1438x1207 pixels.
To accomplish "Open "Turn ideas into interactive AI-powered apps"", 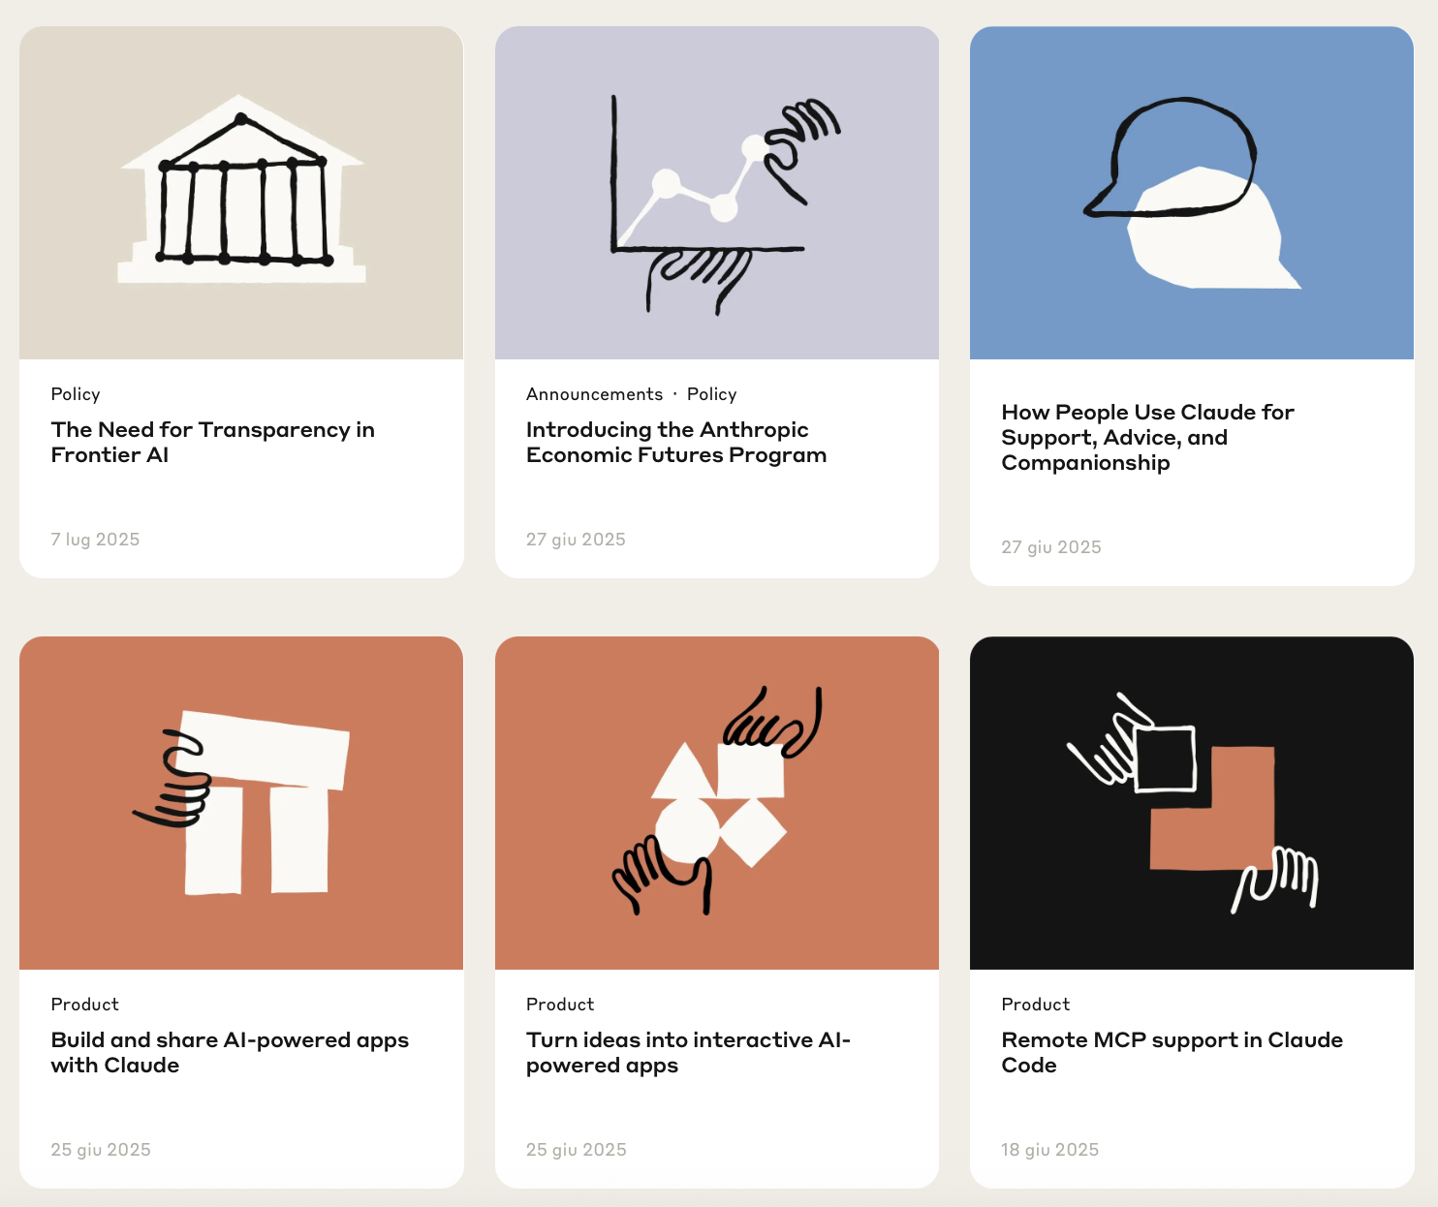I will 687,1052.
